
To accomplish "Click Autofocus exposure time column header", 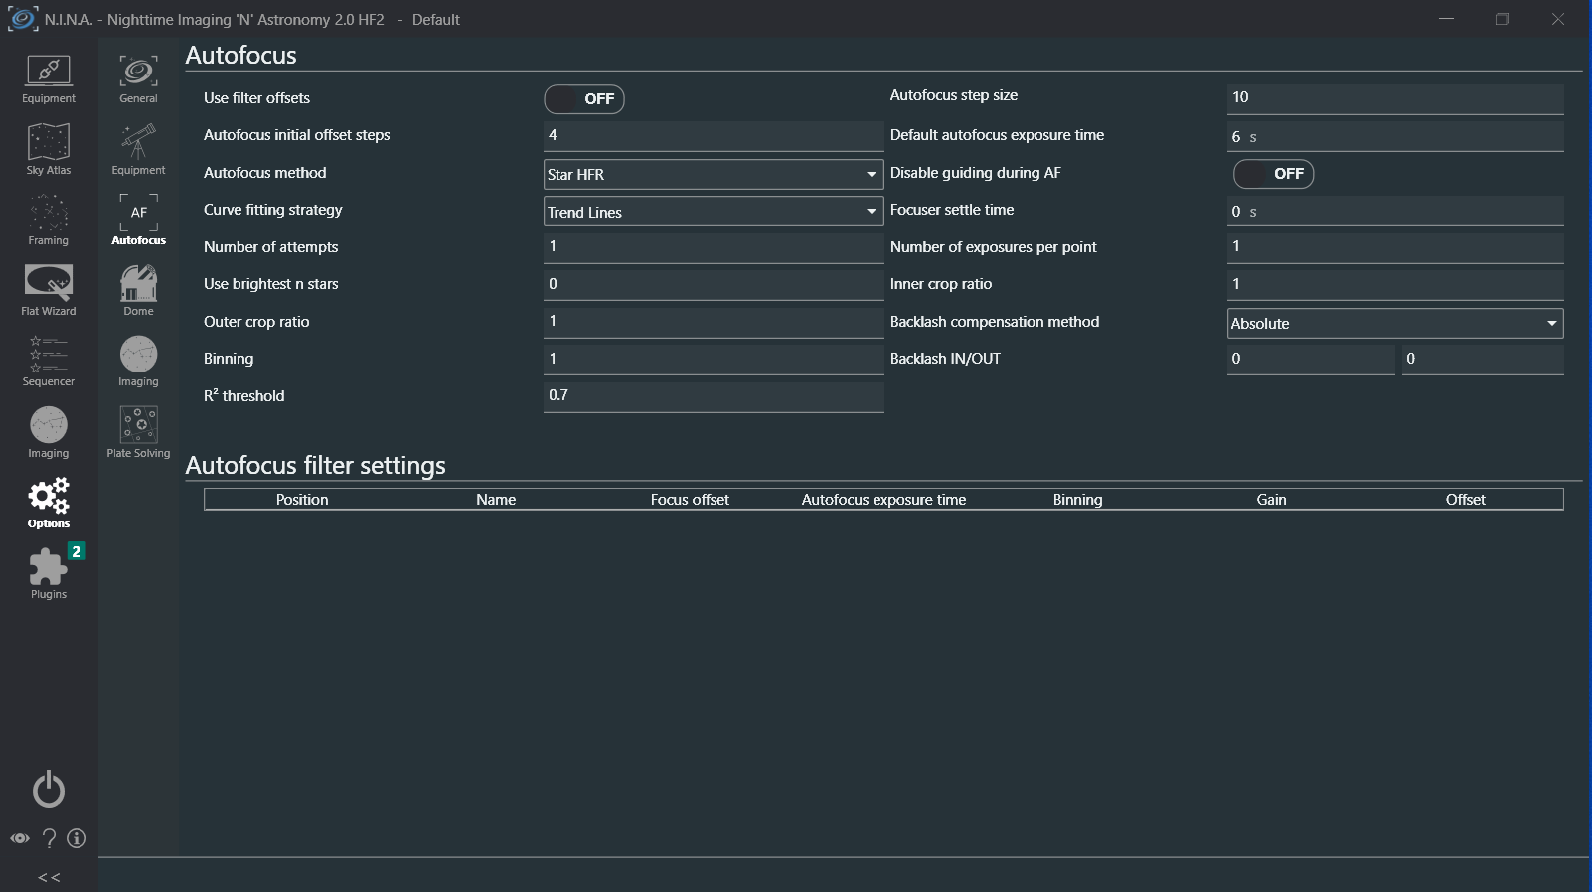I will pyautogui.click(x=883, y=500).
